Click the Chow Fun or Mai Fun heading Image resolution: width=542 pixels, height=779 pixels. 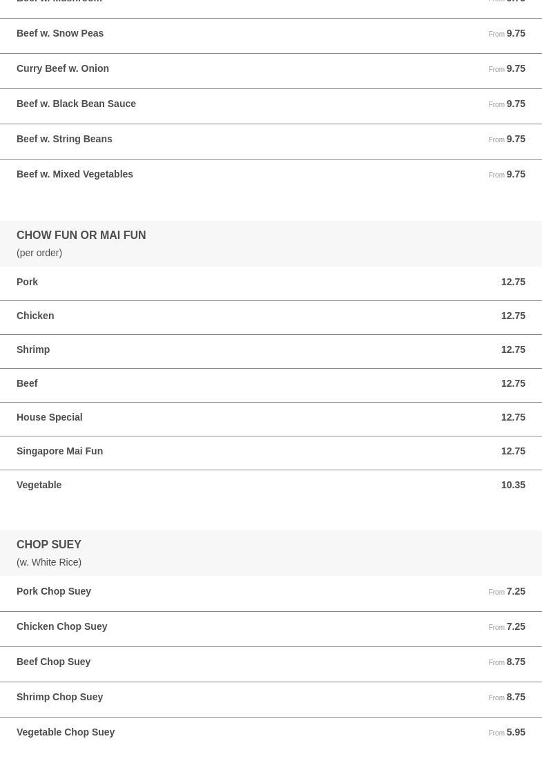(81, 235)
